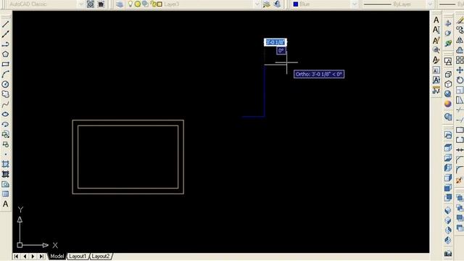Switch to the Model tab

click(x=57, y=256)
